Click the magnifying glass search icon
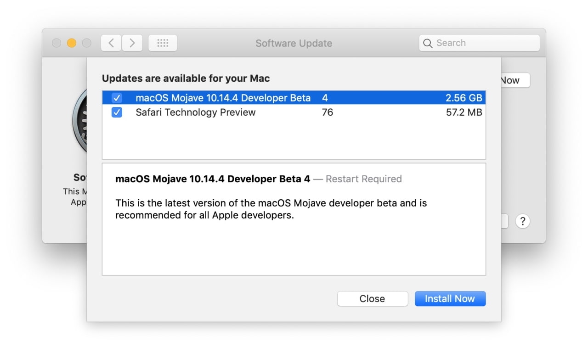The width and height of the screenshot is (588, 342). coord(428,43)
